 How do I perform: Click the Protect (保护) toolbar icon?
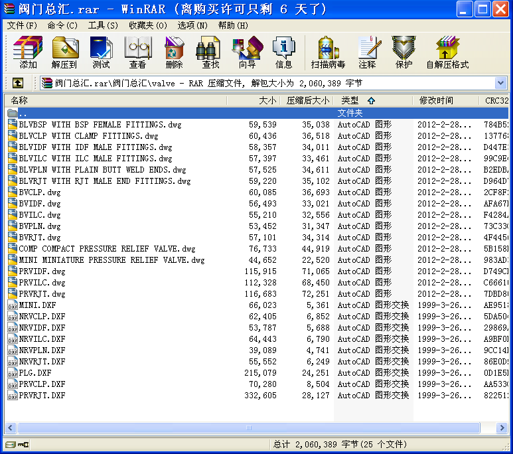[x=403, y=52]
